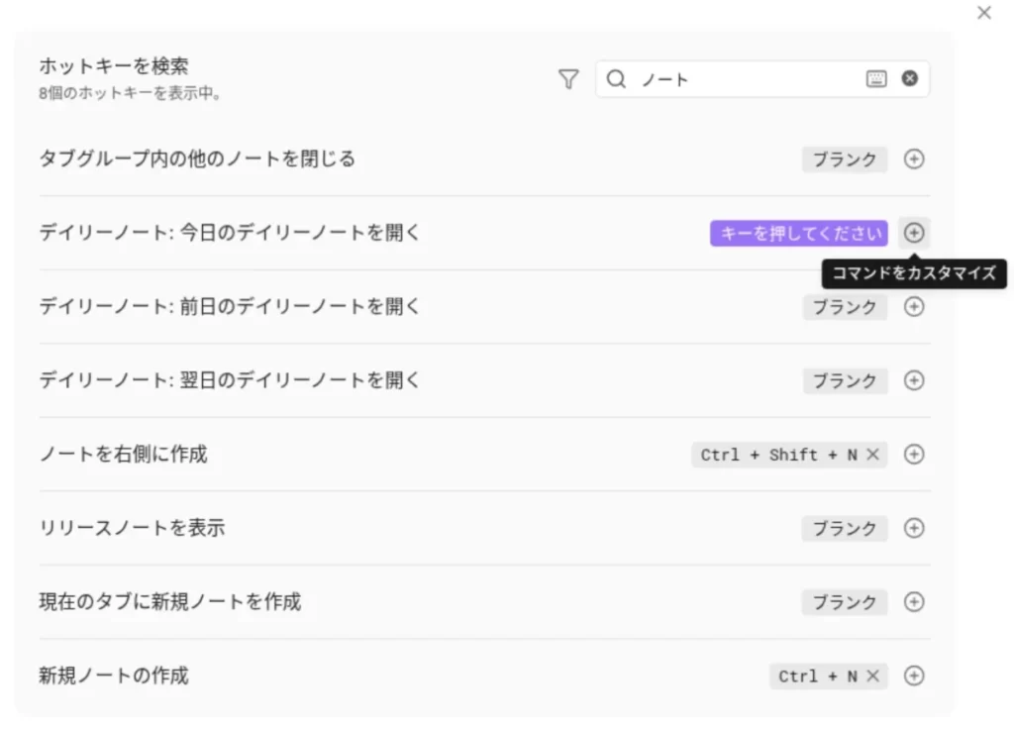This screenshot has width=1014, height=729.
Task: Click the plus icon on 現在のタブに新規ノートを作成
Action: 914,601
